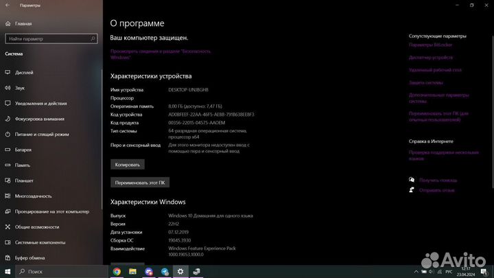Click the magnifier icon in settings search
The width and height of the screenshot is (494, 278).
(x=93, y=38)
